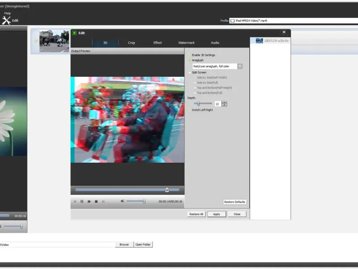Viewport: 358px width, 269px height.
Task: Click the file icon beside 20051210-w50s.flv
Action: [x=259, y=41]
